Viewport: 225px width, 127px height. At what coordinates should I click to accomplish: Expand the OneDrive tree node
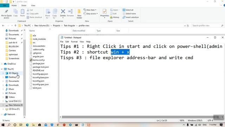2,64
